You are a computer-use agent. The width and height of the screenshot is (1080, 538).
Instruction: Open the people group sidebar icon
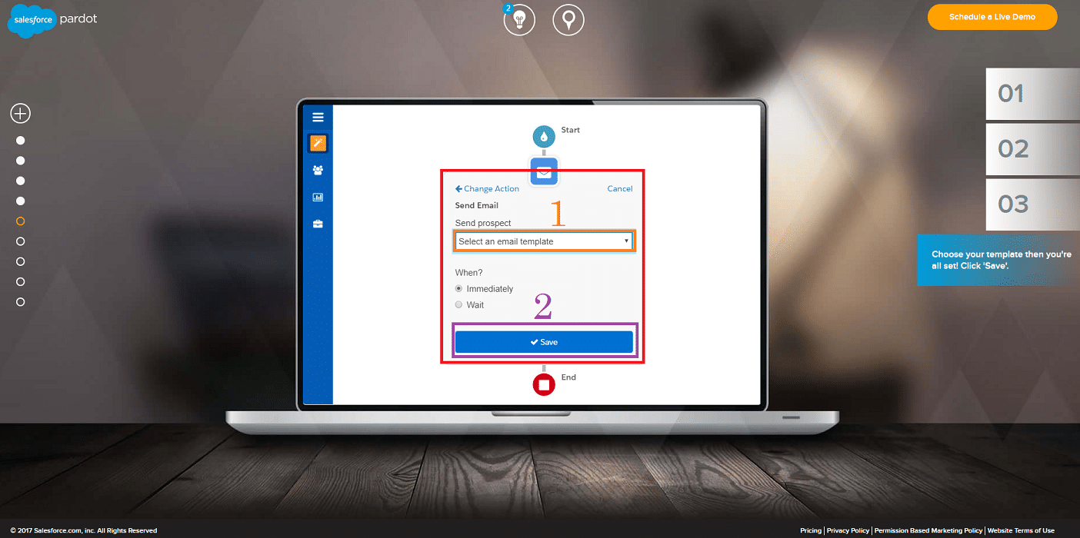(318, 171)
